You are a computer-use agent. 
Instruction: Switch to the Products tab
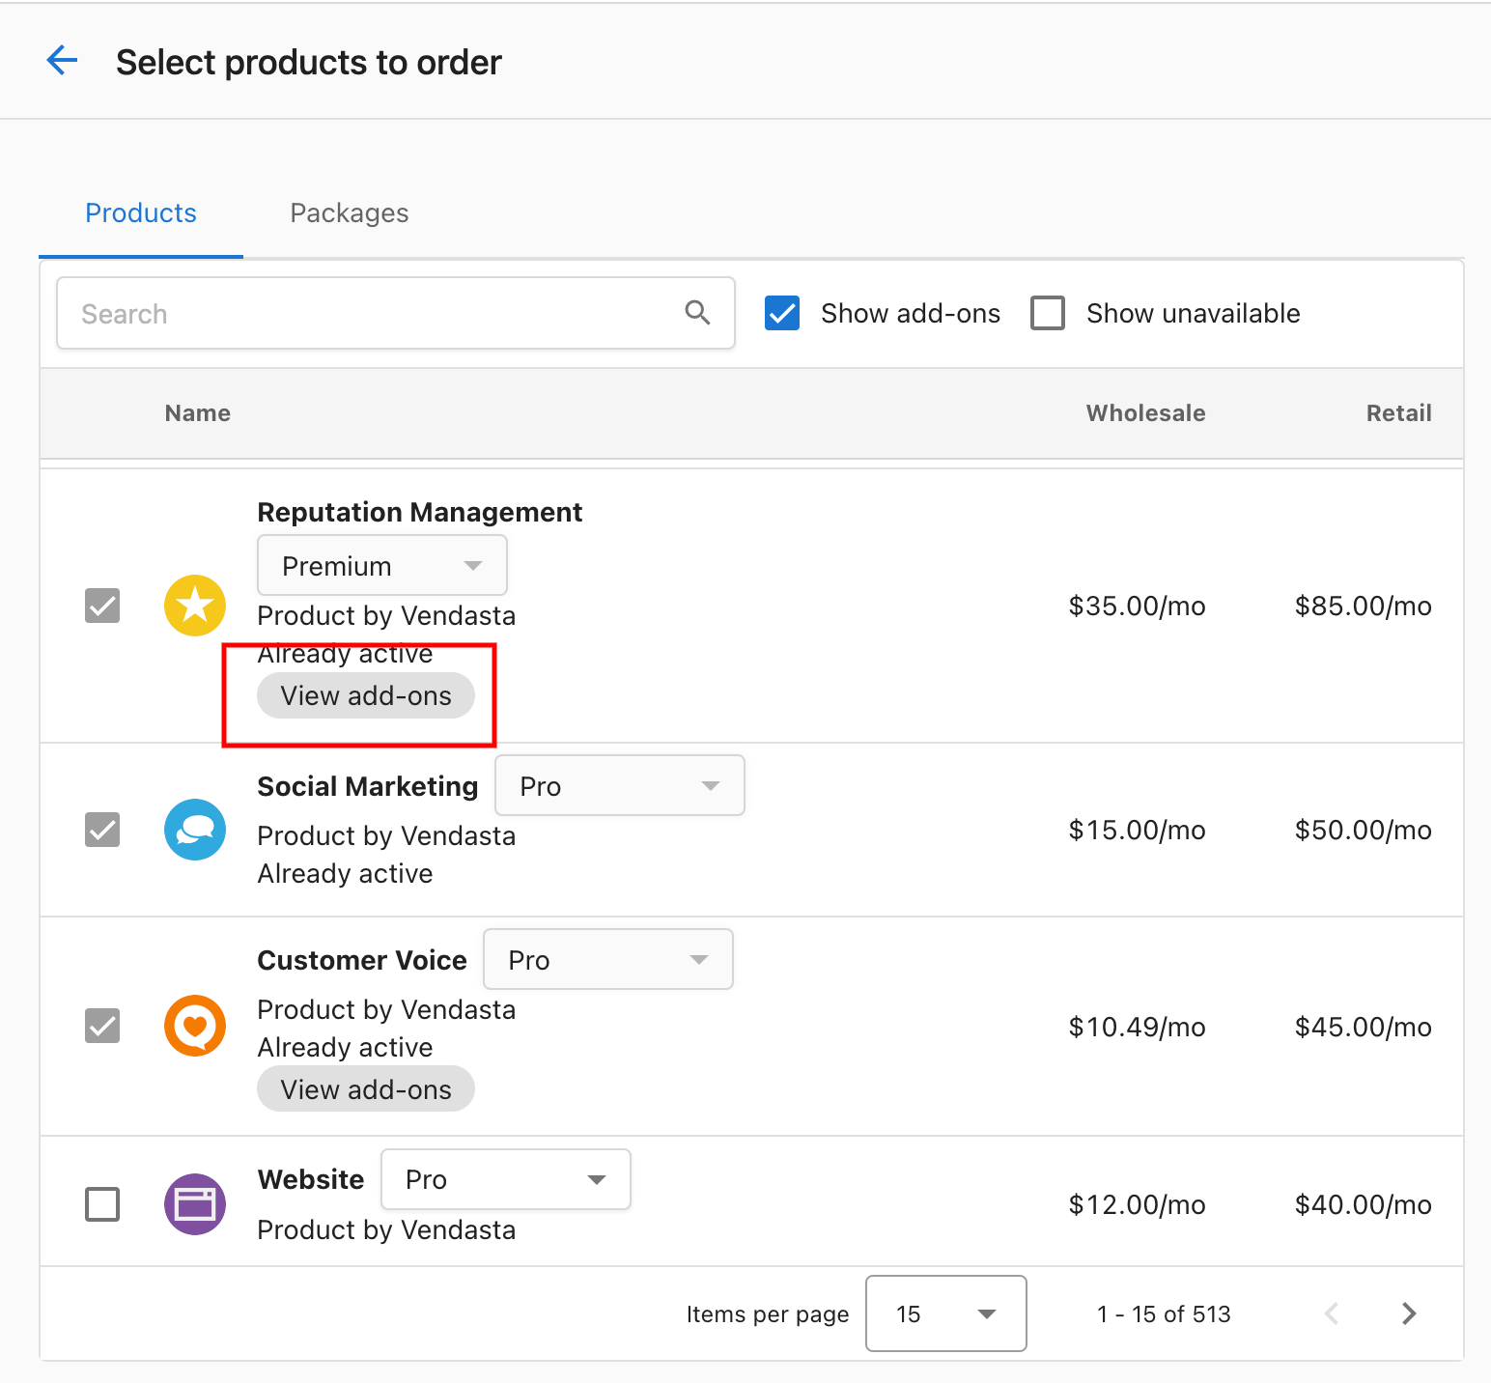pos(141,212)
